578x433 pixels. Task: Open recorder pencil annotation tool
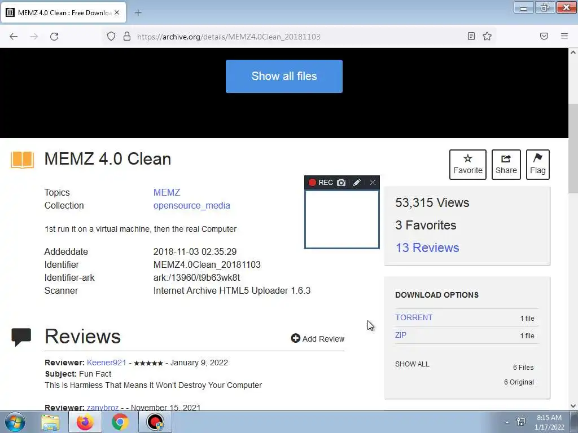[x=357, y=183]
